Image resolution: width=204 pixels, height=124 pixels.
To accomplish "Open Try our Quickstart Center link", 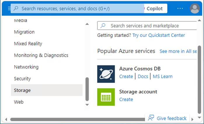I will 158,35.
